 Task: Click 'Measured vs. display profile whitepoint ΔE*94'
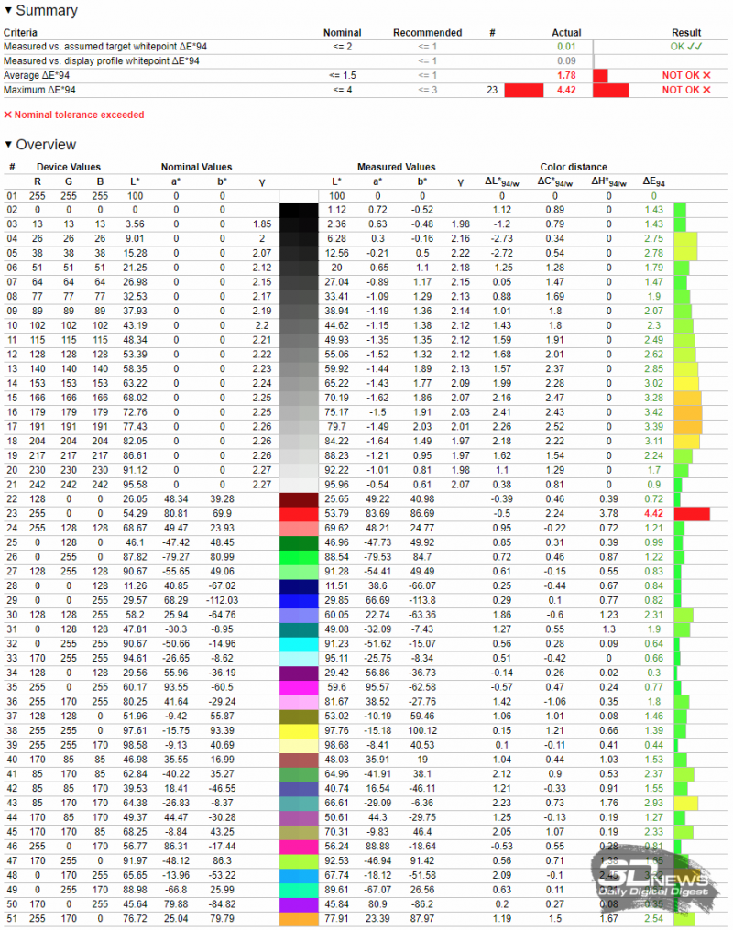102,60
